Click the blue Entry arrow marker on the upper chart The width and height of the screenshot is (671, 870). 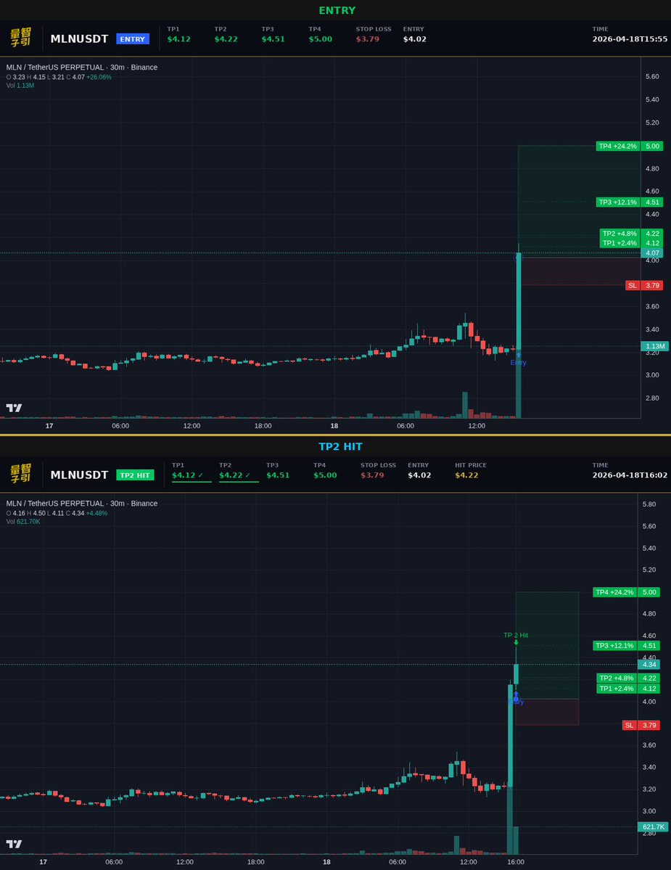[518, 354]
